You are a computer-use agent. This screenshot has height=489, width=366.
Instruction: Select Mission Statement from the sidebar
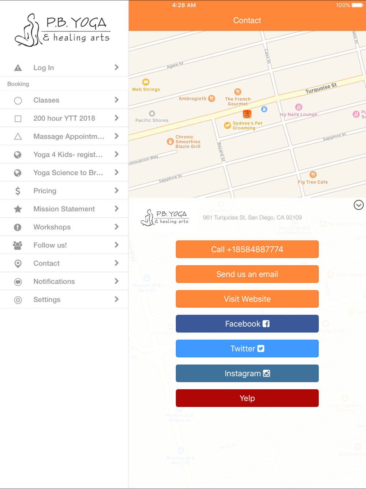click(x=64, y=209)
